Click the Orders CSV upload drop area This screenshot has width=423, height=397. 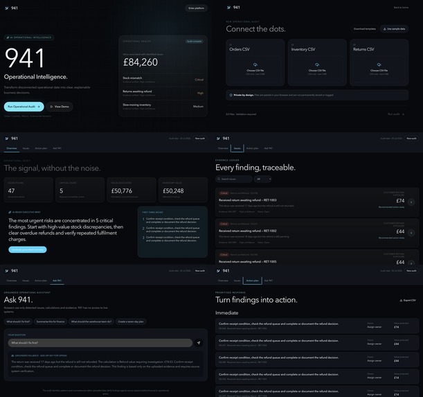pyautogui.click(x=255, y=69)
